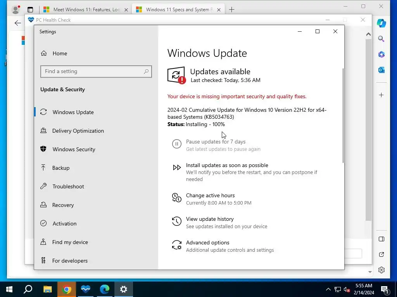Click the pause circle icon

[177, 144]
